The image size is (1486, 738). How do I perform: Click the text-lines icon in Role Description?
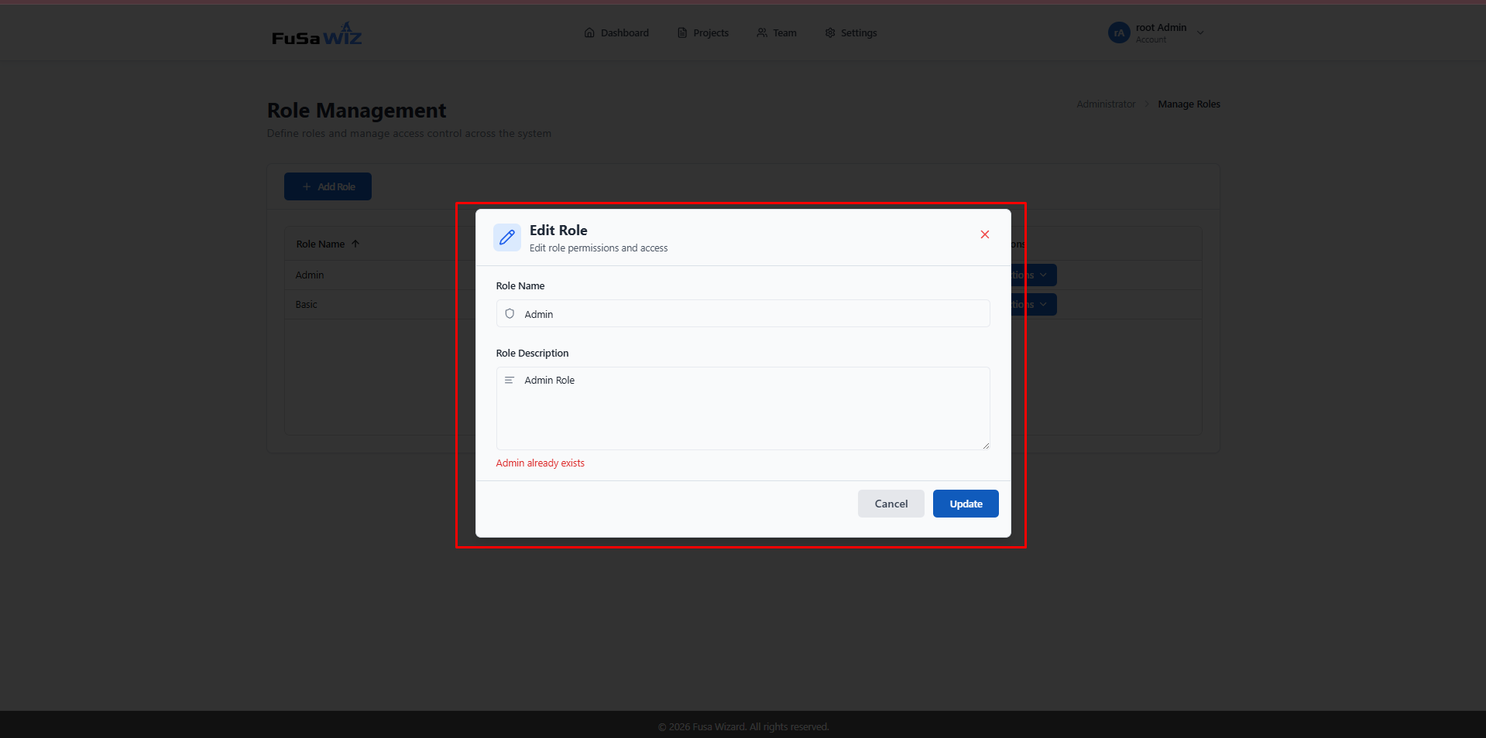(x=510, y=381)
